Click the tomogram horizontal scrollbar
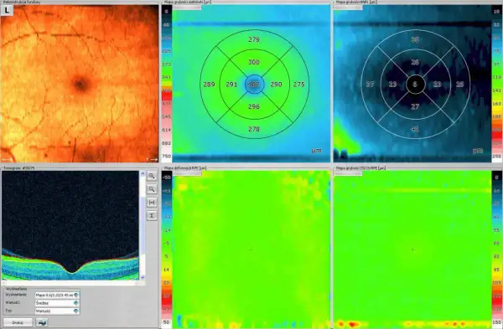 click(70, 283)
